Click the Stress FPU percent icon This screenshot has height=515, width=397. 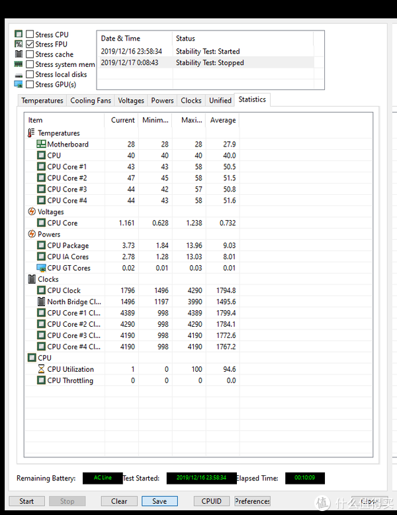(x=19, y=44)
